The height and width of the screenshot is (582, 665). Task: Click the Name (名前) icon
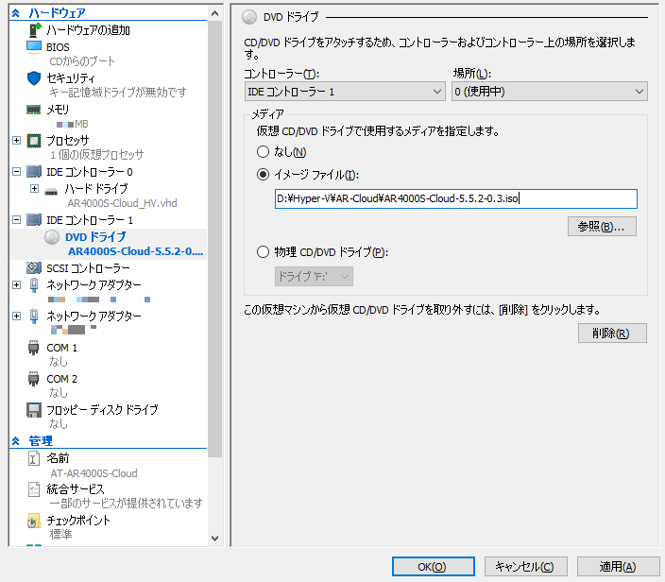pos(34,458)
